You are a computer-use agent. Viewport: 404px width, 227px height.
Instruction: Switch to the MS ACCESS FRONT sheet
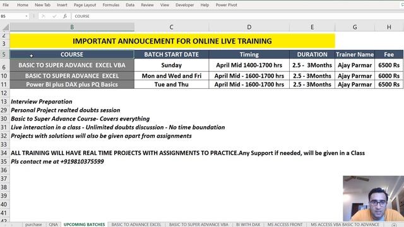pos(285,224)
